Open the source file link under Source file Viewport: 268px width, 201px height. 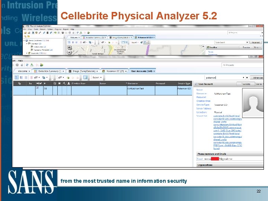(227, 132)
